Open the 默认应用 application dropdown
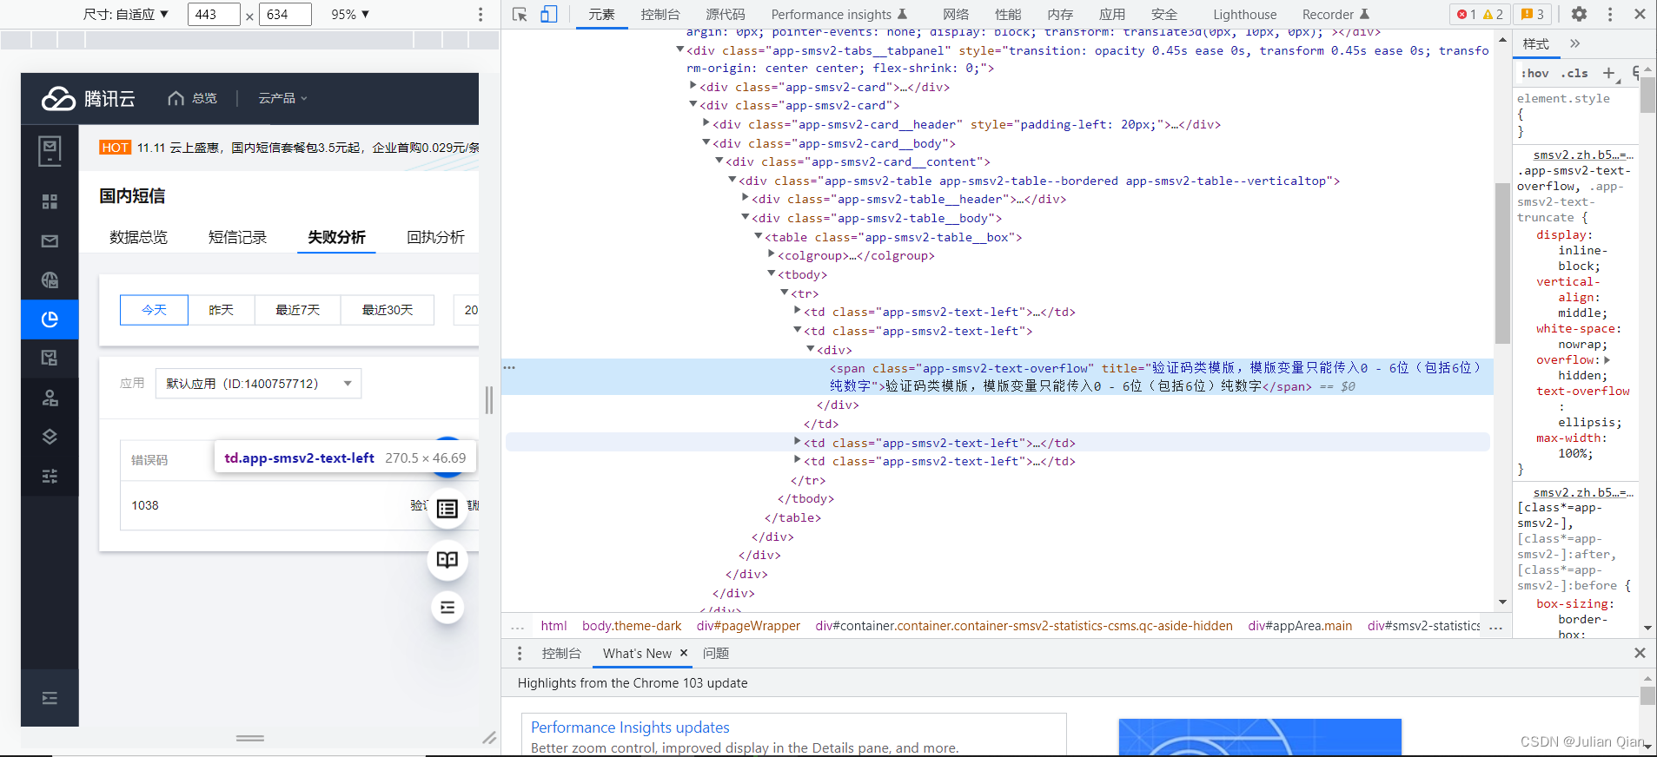Viewport: 1657px width, 757px height. coord(258,384)
